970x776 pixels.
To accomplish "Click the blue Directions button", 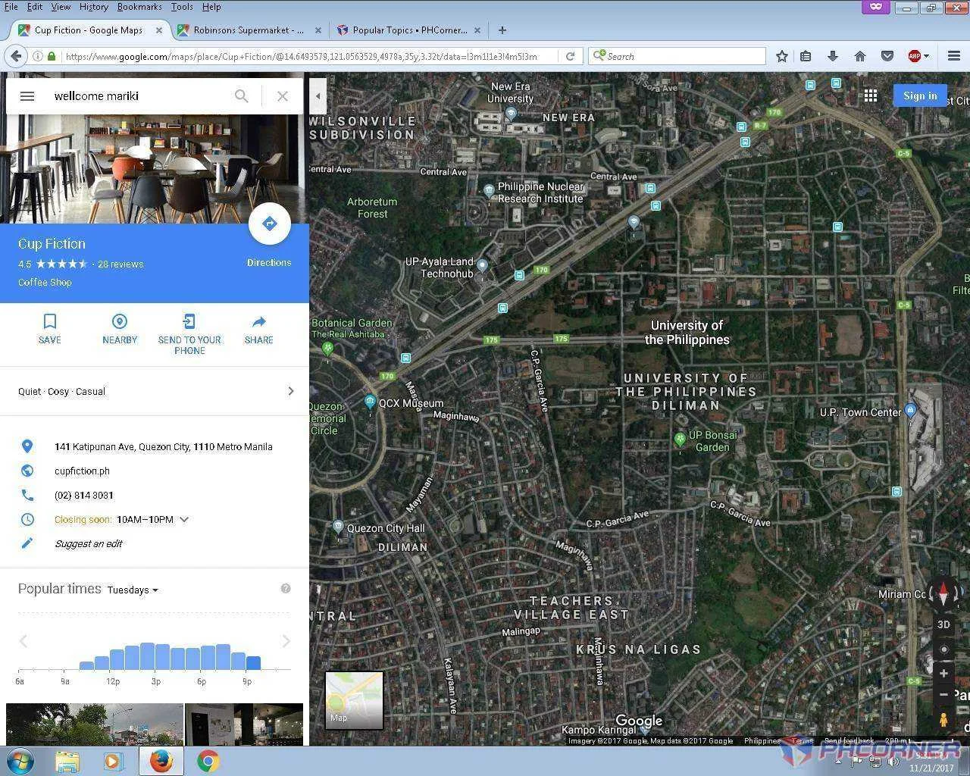I will pos(269,224).
